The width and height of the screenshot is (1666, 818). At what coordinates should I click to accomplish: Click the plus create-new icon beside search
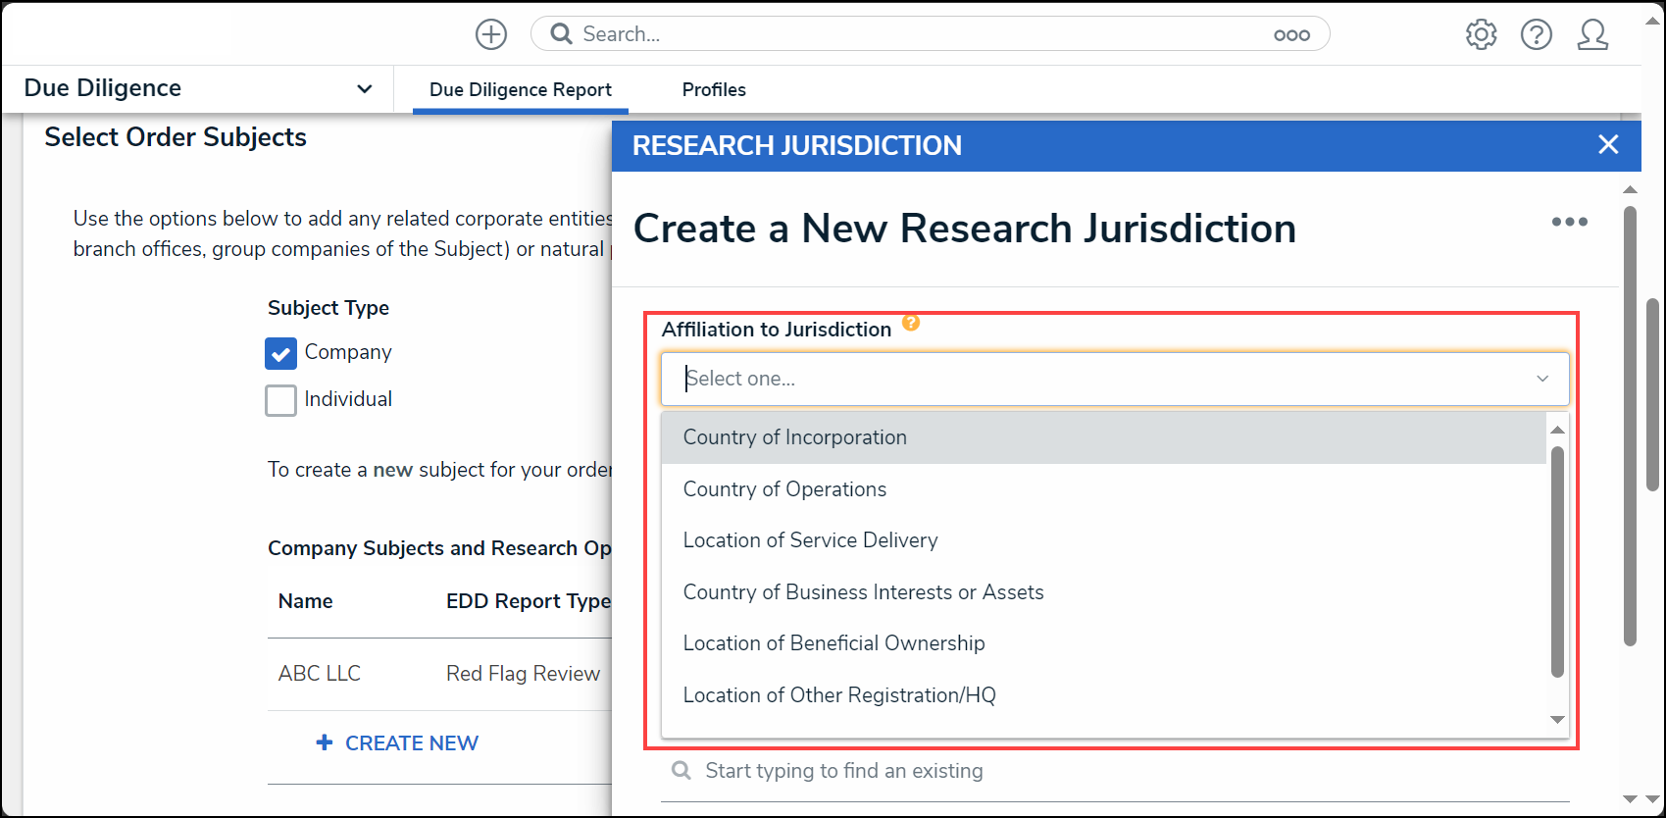[491, 34]
